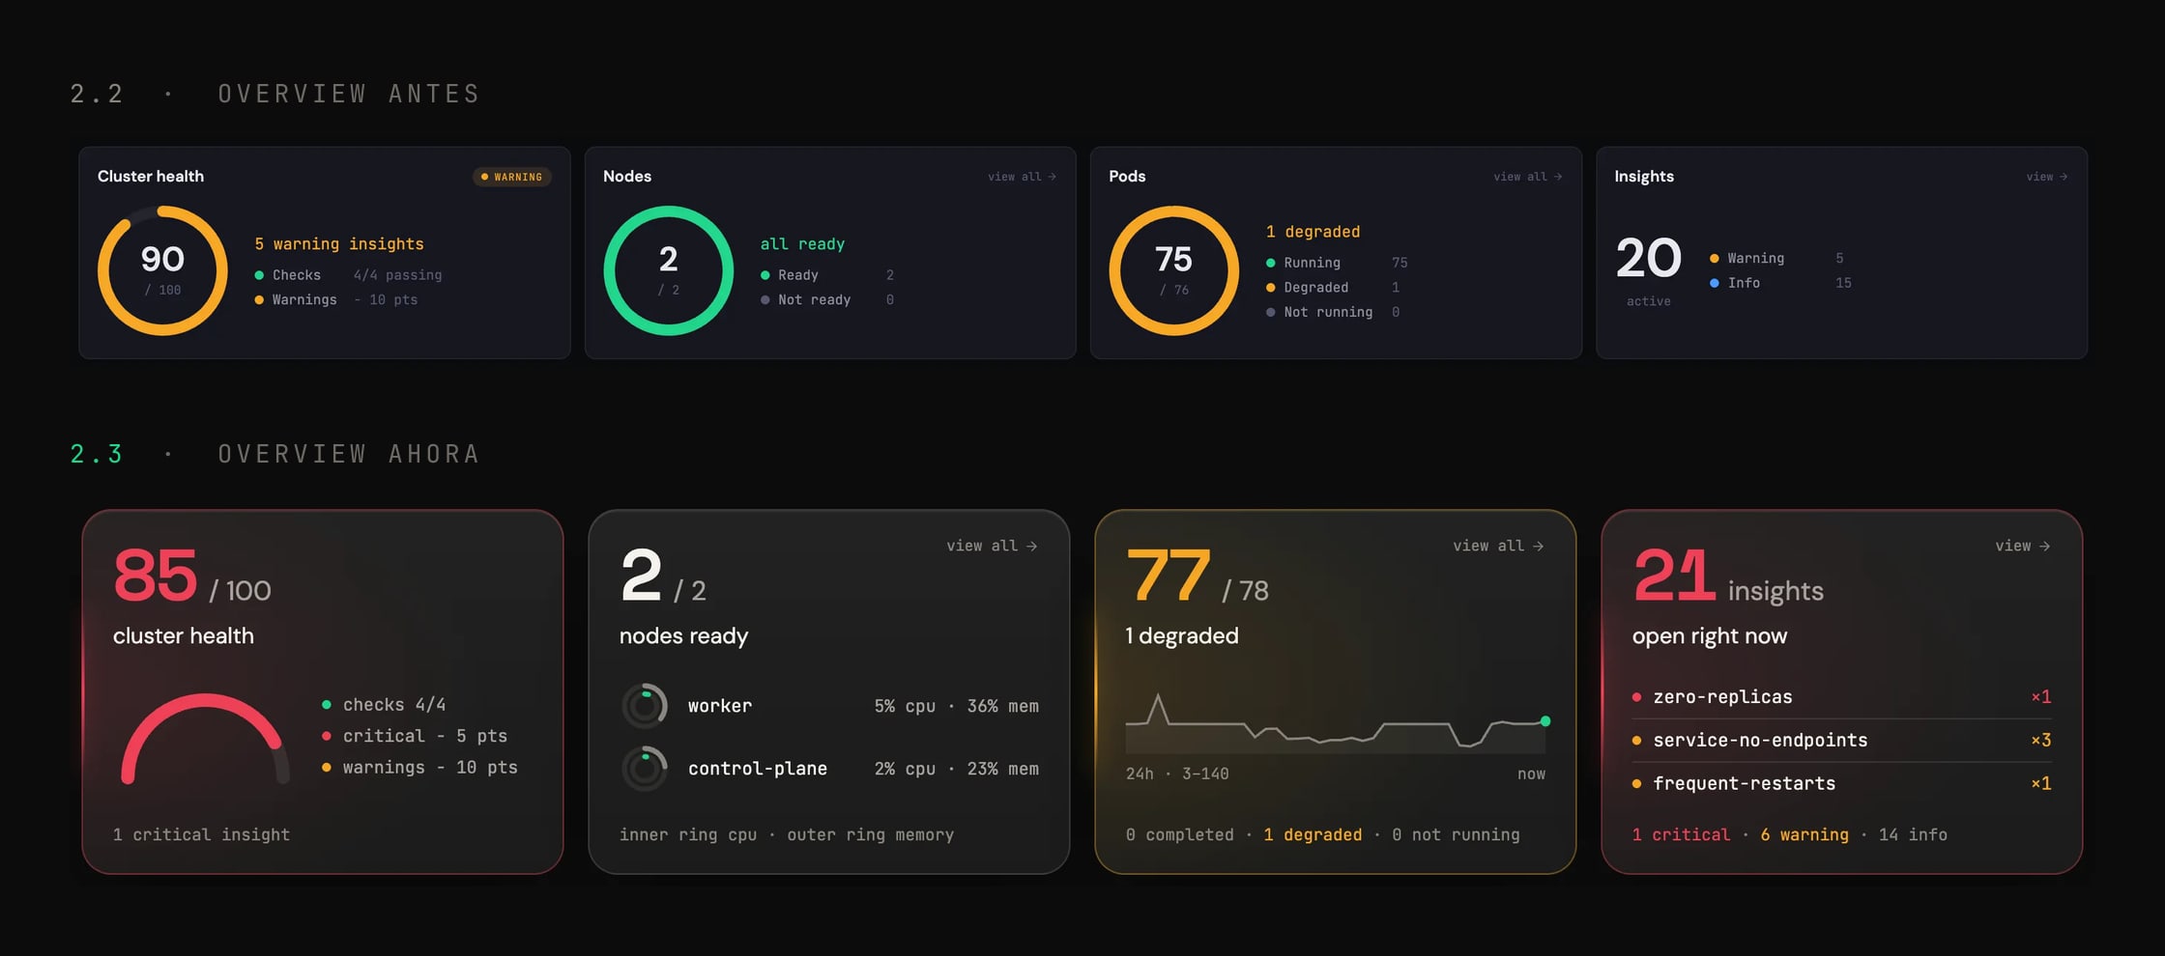Click the '24h · 3-140' chart range label
2165x956 pixels.
pyautogui.click(x=1177, y=773)
